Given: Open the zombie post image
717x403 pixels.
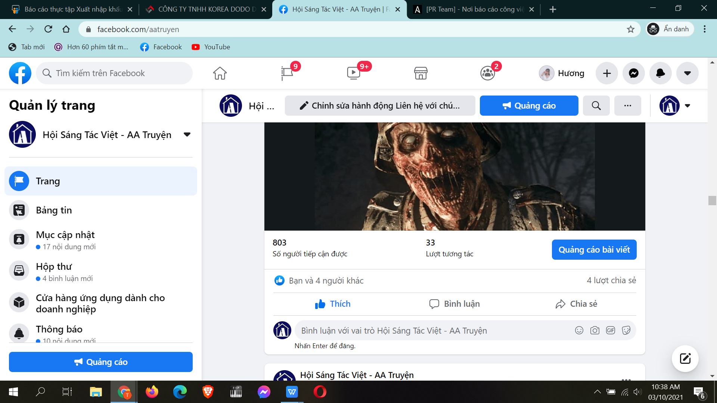Looking at the screenshot, I should [x=454, y=176].
